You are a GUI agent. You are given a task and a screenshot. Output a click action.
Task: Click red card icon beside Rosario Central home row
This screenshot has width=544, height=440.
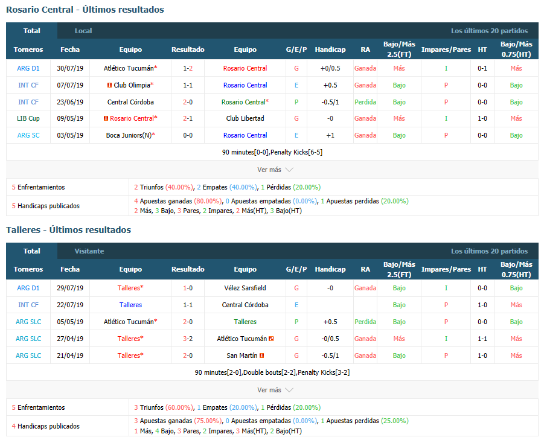pos(106,118)
